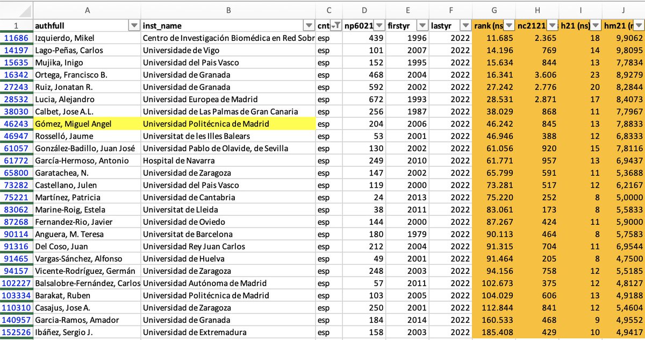
Task: Select row header 1
Action: pos(16,26)
